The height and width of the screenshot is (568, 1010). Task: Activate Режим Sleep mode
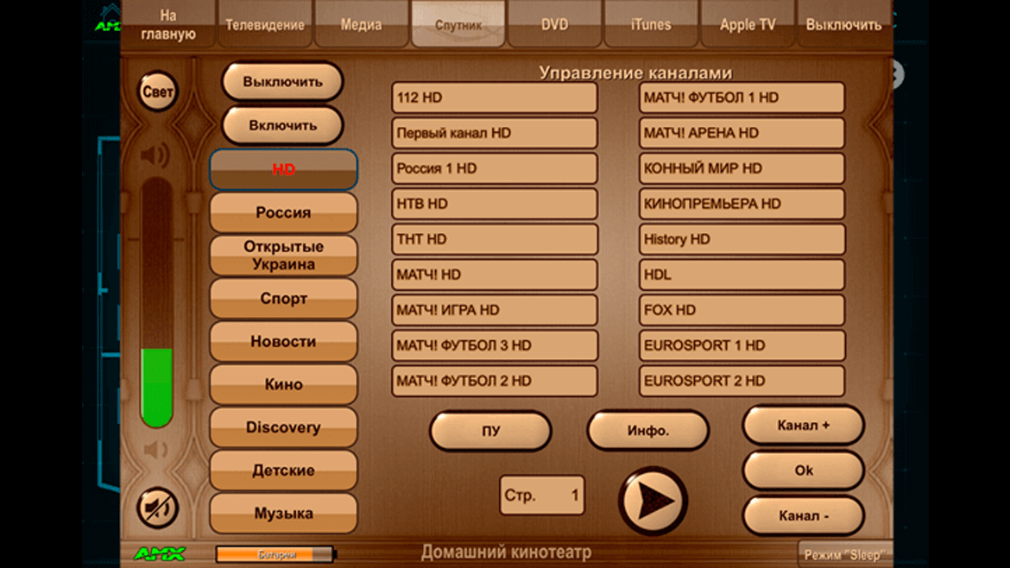(844, 554)
